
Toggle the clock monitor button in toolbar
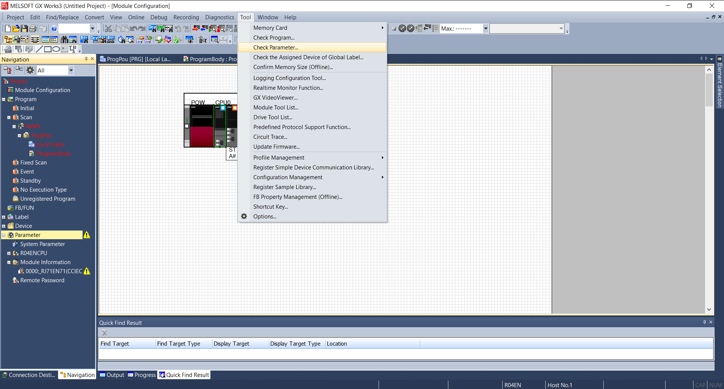click(129, 39)
